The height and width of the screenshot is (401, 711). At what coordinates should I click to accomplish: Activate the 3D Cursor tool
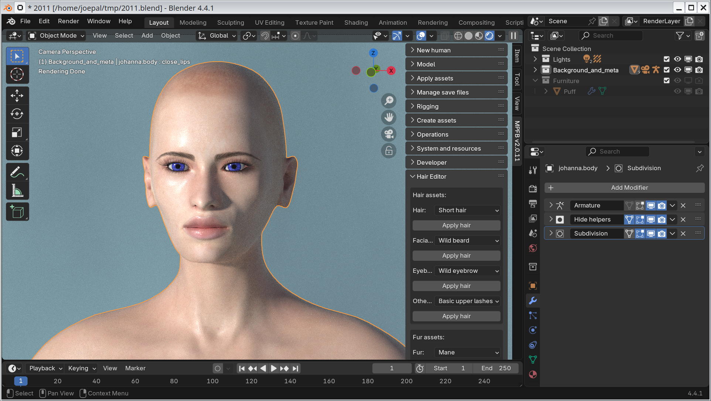tap(17, 75)
